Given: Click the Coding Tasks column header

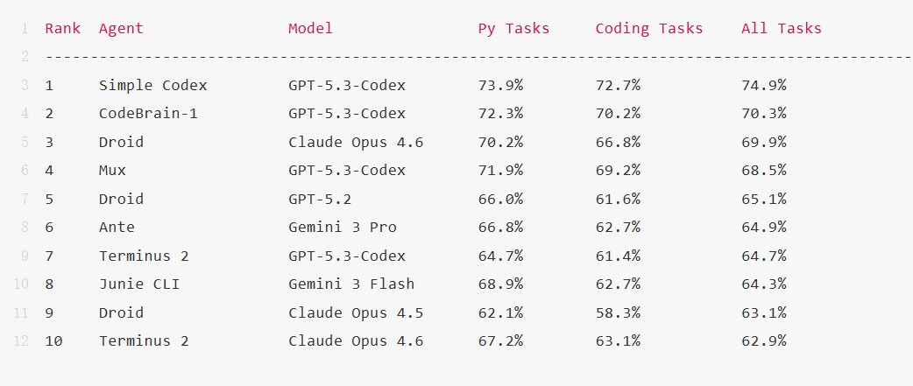Looking at the screenshot, I should [x=648, y=28].
